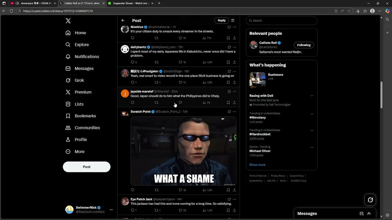Screen dimensions: 392x220
Task: Open options for #Hardrockbet trend
Action: (312, 130)
